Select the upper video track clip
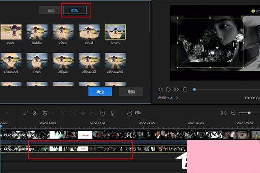 130,135
